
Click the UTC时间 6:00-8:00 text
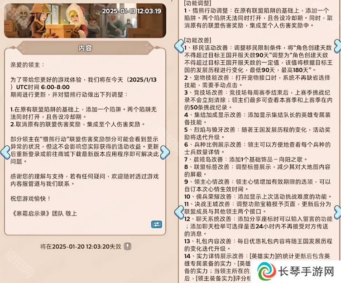[x=43, y=87]
